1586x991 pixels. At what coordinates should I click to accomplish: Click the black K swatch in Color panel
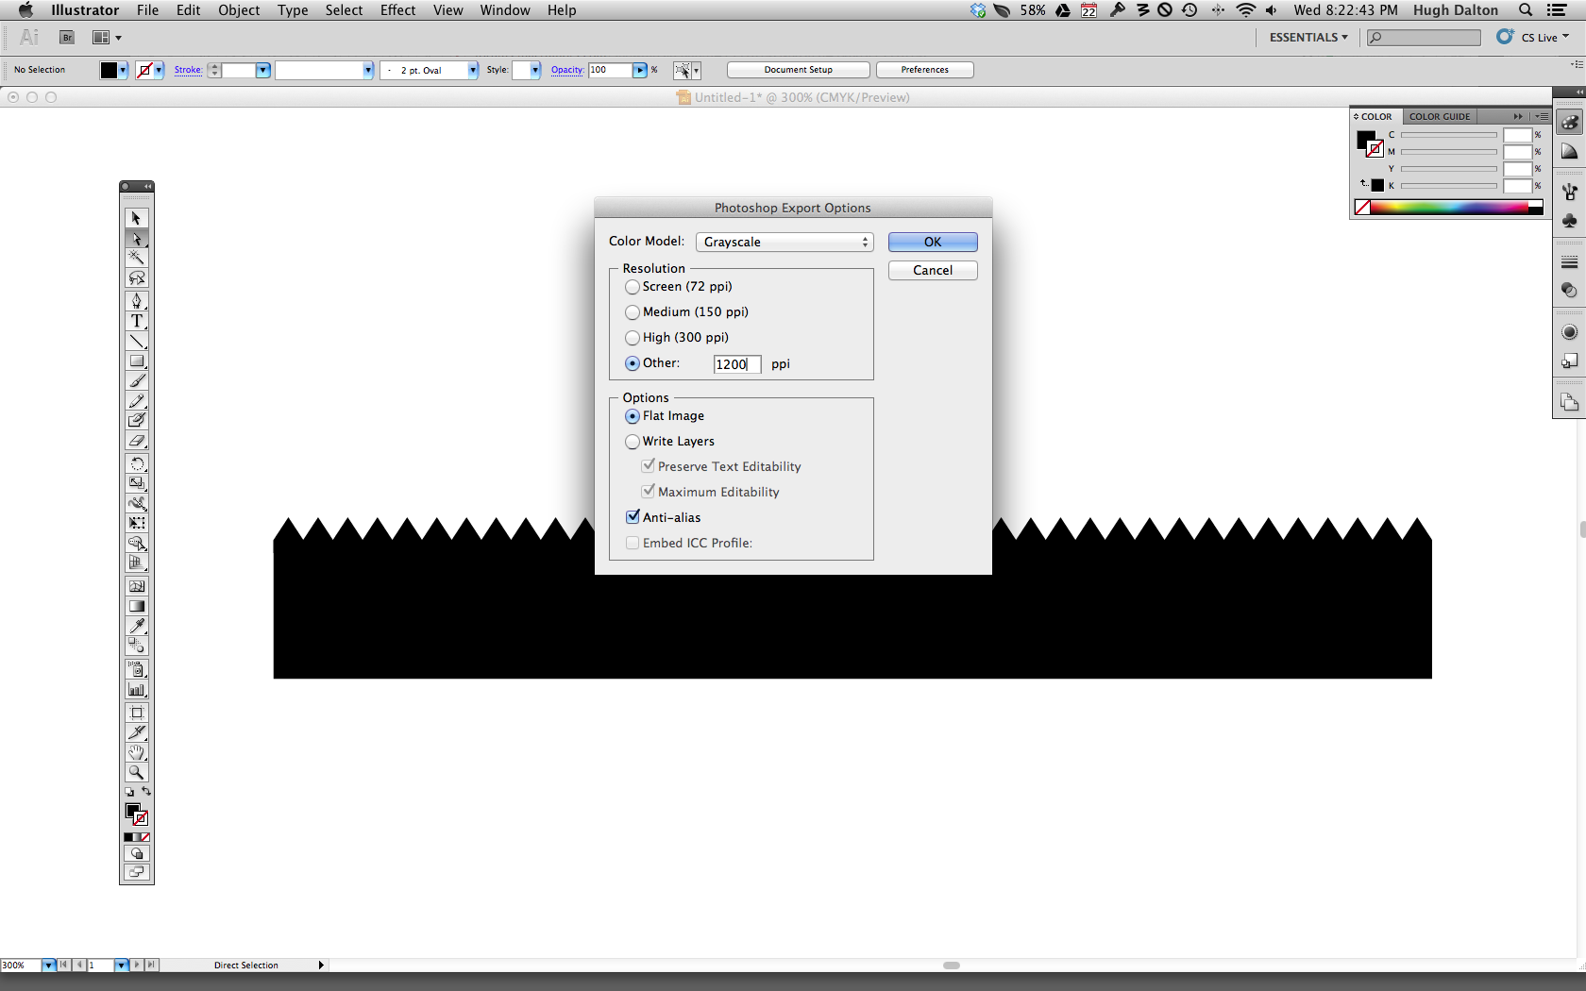[1377, 185]
